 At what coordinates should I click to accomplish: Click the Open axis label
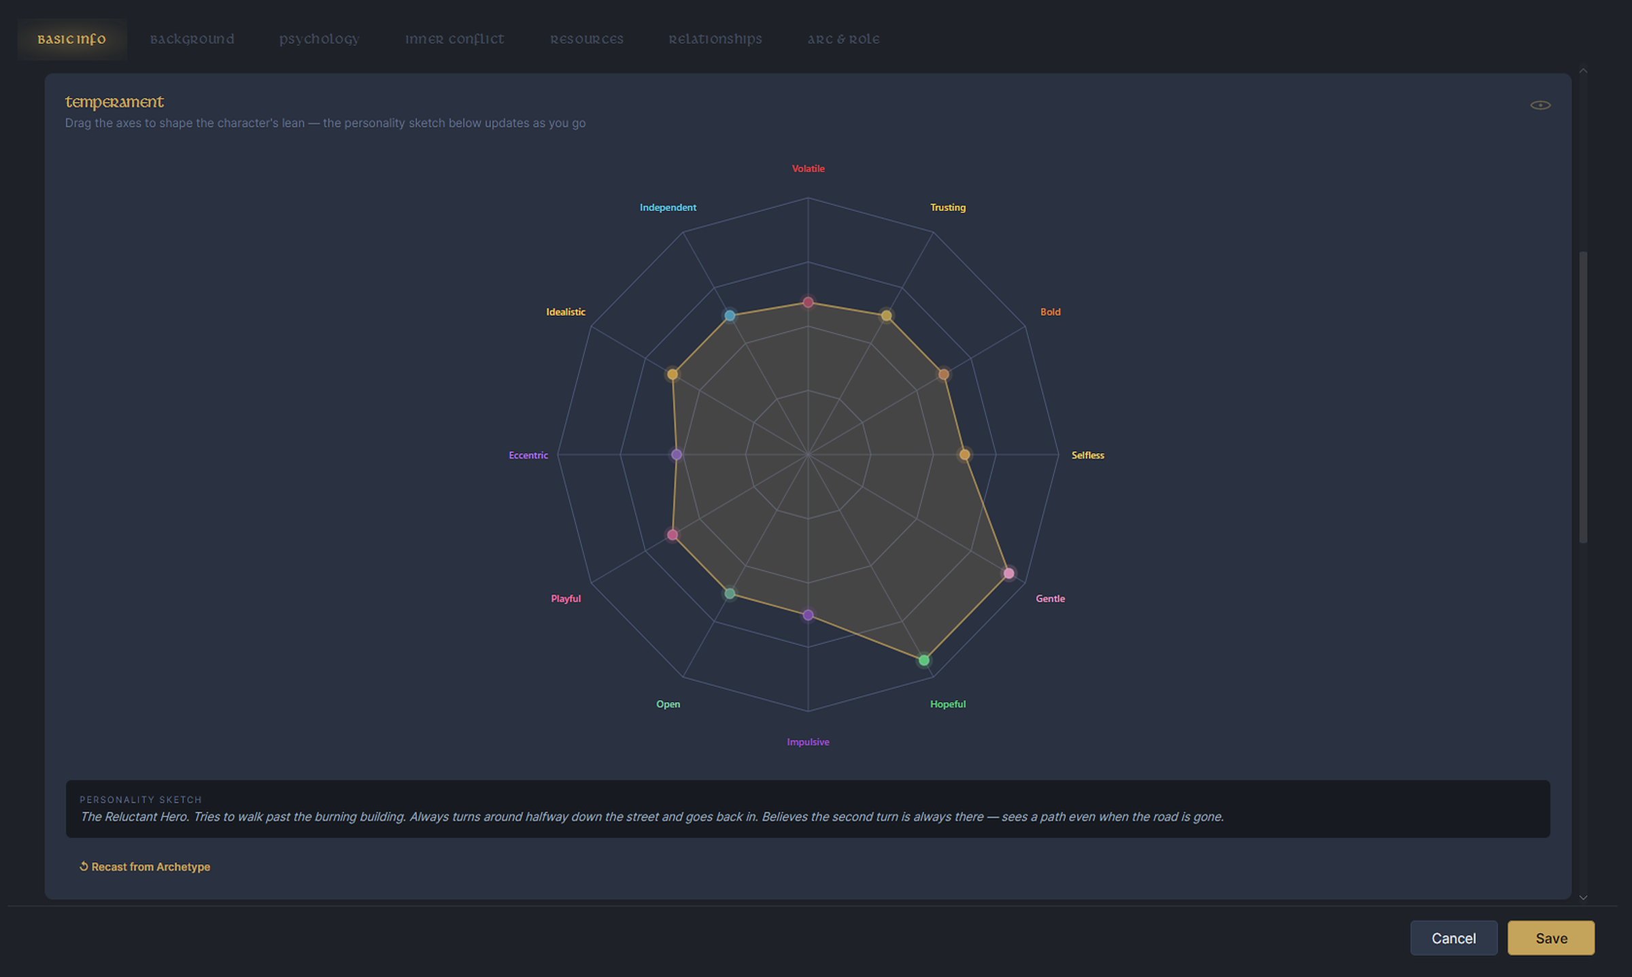click(668, 704)
